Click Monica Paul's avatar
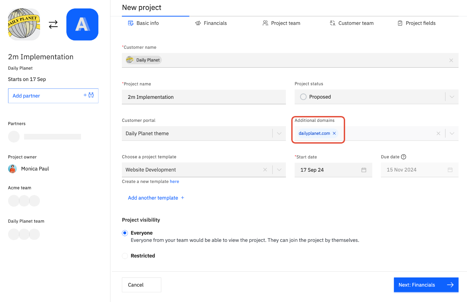This screenshot has height=302, width=467. (x=12, y=169)
